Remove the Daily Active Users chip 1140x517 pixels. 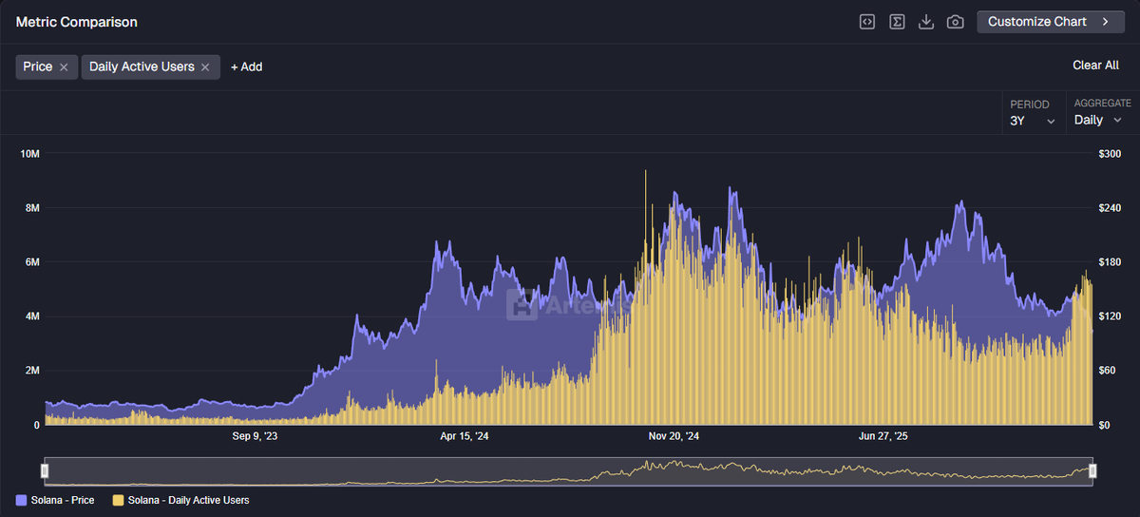coord(205,67)
